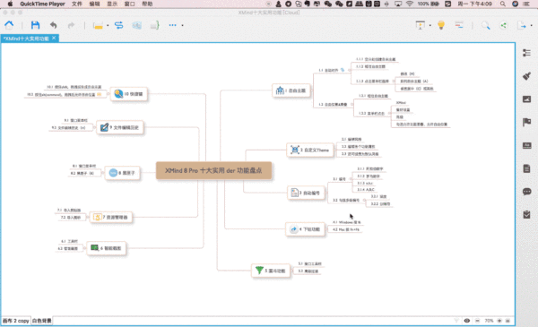Close the XMind十大实用功能 tab

click(54, 38)
